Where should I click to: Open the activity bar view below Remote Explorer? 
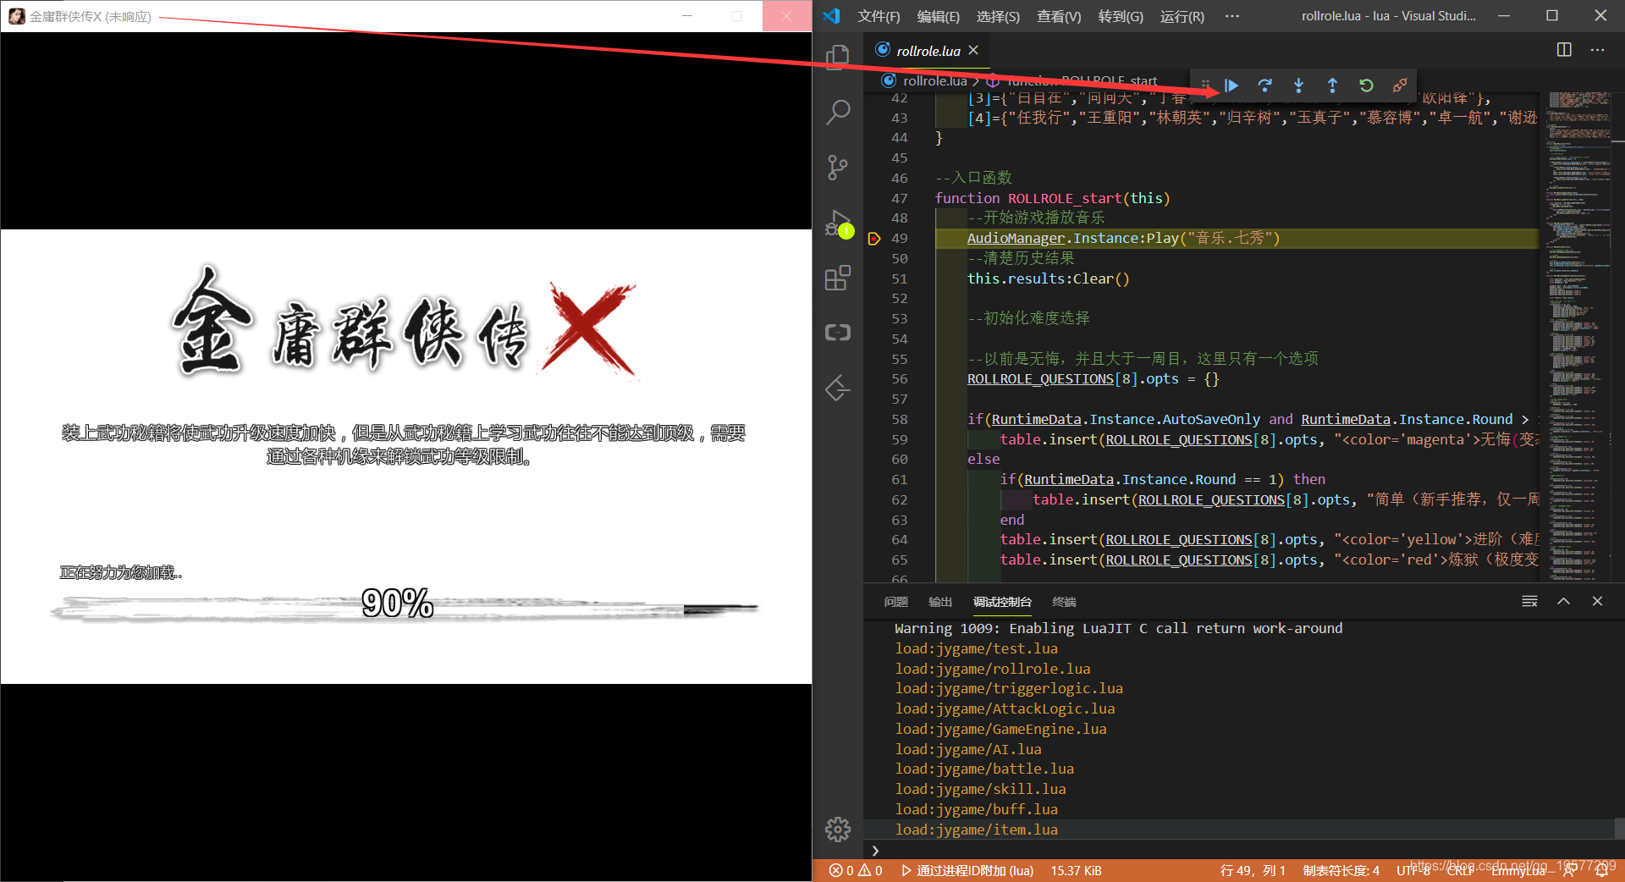pyautogui.click(x=838, y=389)
